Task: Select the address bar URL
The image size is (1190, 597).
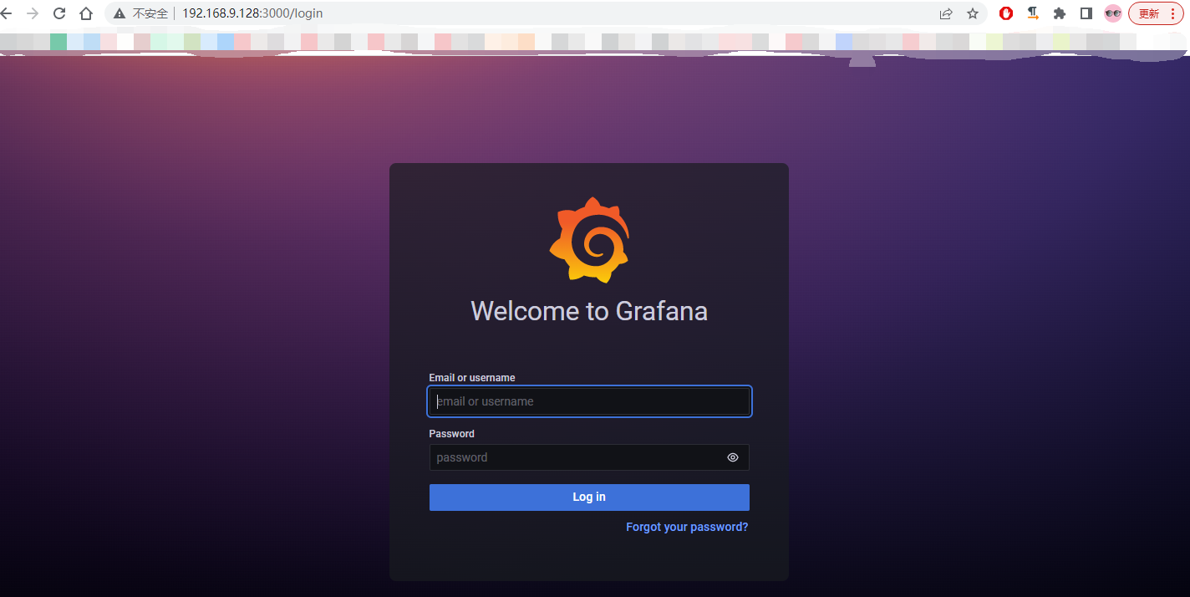Action: coord(252,13)
